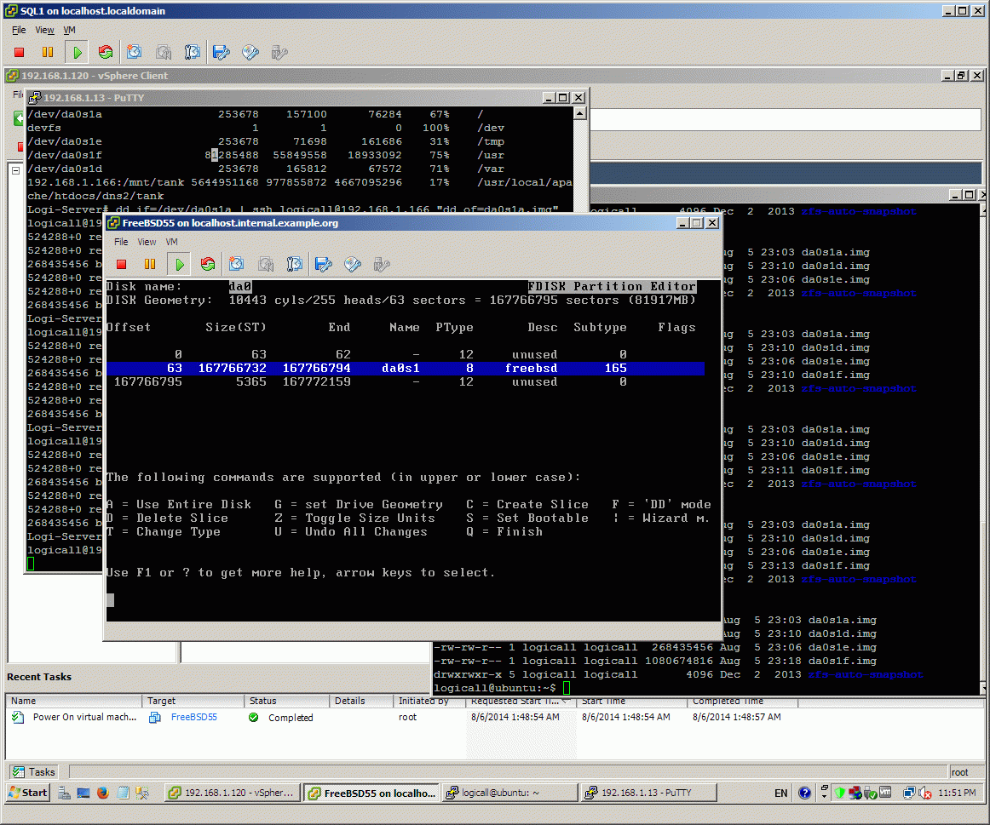Open FreeBSD55 target link in Recent Tasks
990x825 pixels.
click(x=194, y=717)
